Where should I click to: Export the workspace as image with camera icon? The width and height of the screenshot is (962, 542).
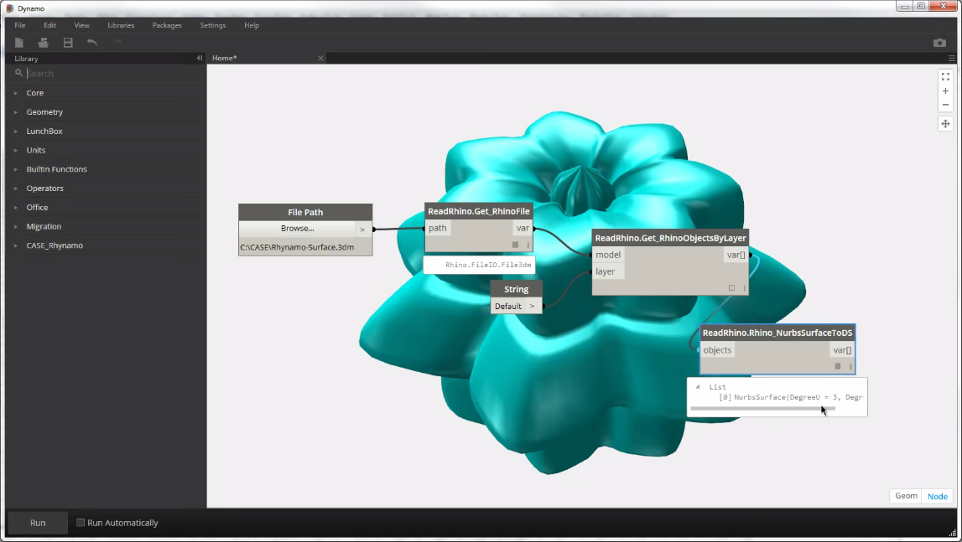pos(939,43)
